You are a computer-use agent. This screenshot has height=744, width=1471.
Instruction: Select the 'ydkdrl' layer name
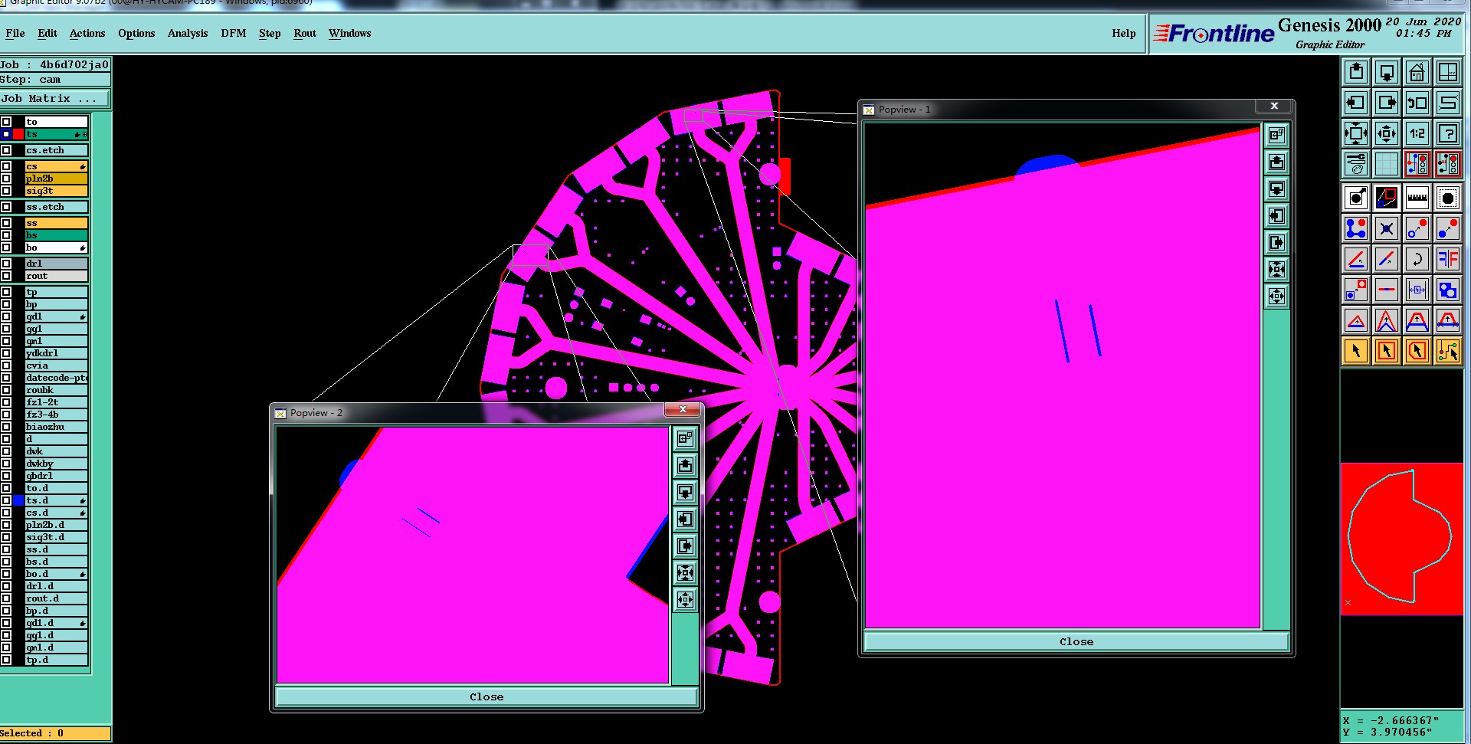[x=57, y=353]
